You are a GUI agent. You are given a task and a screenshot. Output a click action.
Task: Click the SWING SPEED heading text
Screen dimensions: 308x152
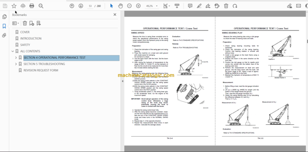point(138,33)
